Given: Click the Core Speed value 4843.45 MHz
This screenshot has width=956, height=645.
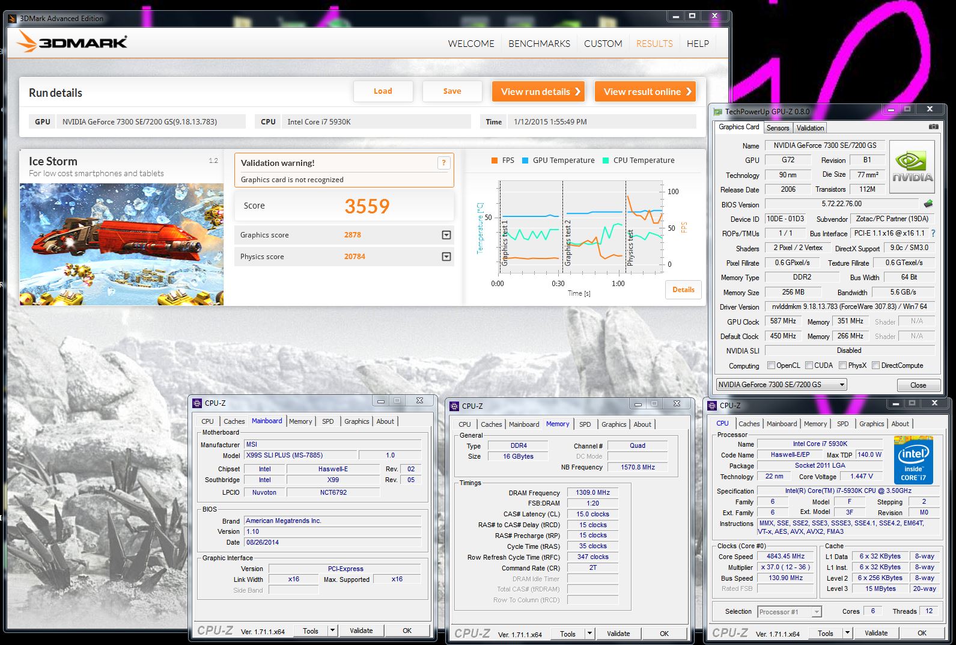Looking at the screenshot, I should click(785, 557).
